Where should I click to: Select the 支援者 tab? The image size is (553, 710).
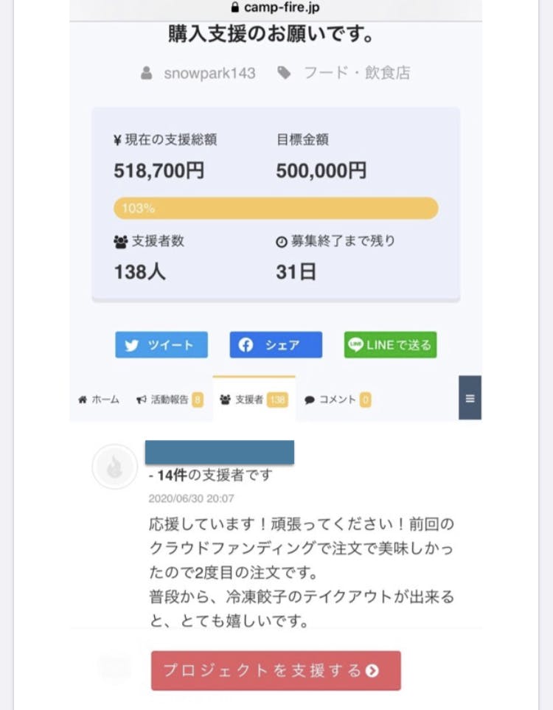pos(253,400)
